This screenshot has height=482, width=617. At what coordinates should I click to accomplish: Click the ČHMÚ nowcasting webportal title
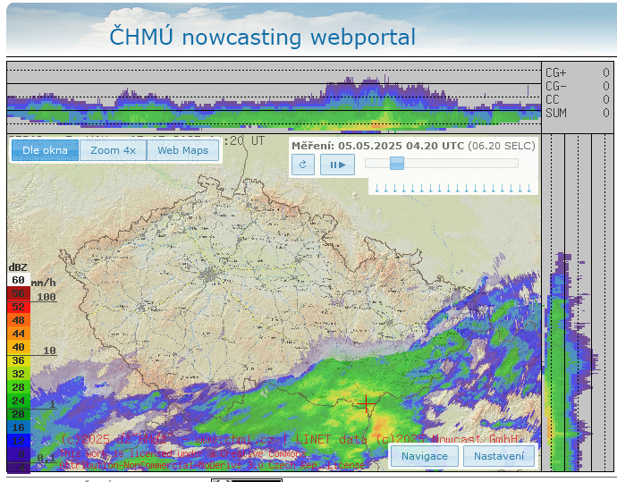pos(263,37)
